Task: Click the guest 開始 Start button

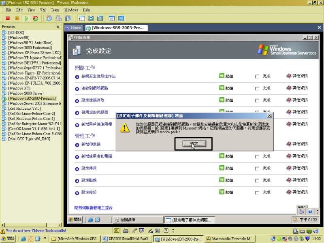Action: pyautogui.click(x=75, y=220)
